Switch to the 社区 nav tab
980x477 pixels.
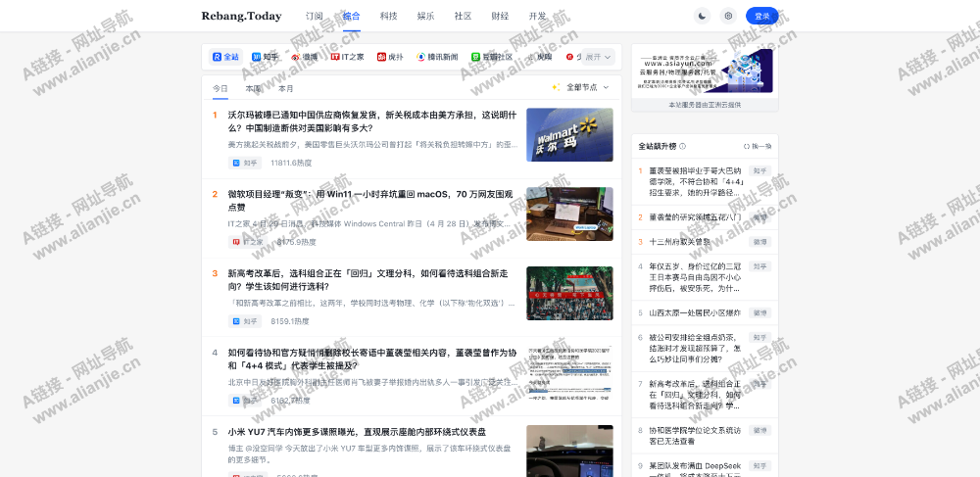(x=464, y=17)
